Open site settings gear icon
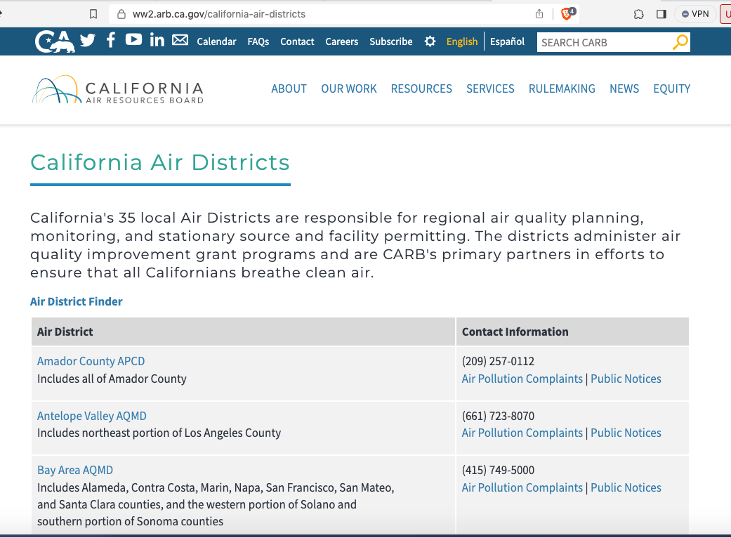The width and height of the screenshot is (731, 538). (430, 41)
